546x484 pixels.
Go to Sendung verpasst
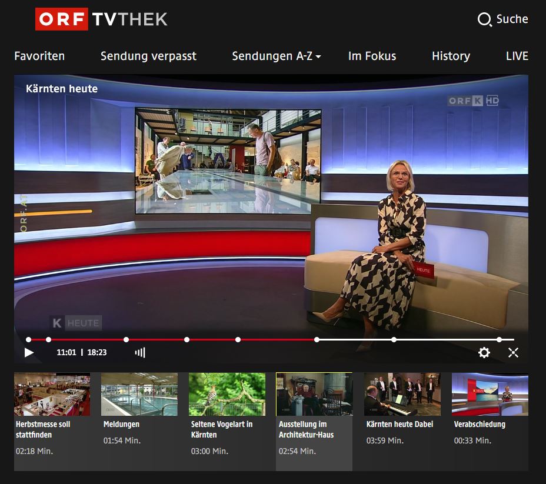click(148, 56)
